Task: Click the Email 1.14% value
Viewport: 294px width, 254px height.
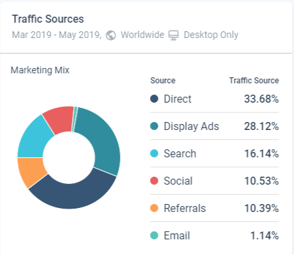Action: [264, 235]
